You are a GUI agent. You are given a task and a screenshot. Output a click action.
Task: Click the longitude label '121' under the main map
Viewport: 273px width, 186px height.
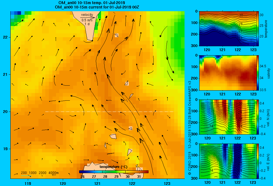(97, 183)
